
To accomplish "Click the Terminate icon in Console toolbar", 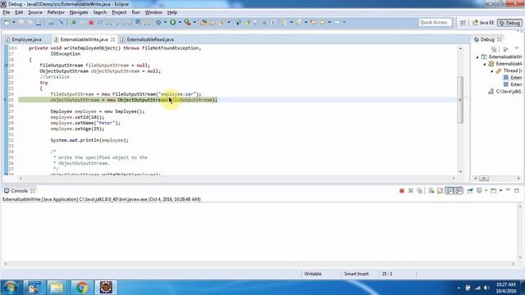I will pos(402,191).
